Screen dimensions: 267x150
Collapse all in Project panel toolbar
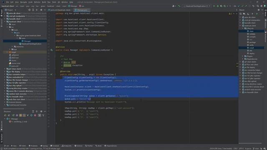click(37, 10)
